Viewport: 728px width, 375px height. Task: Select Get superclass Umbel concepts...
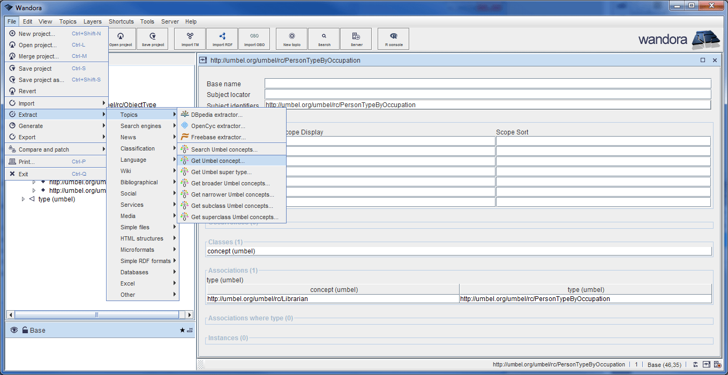pos(232,217)
